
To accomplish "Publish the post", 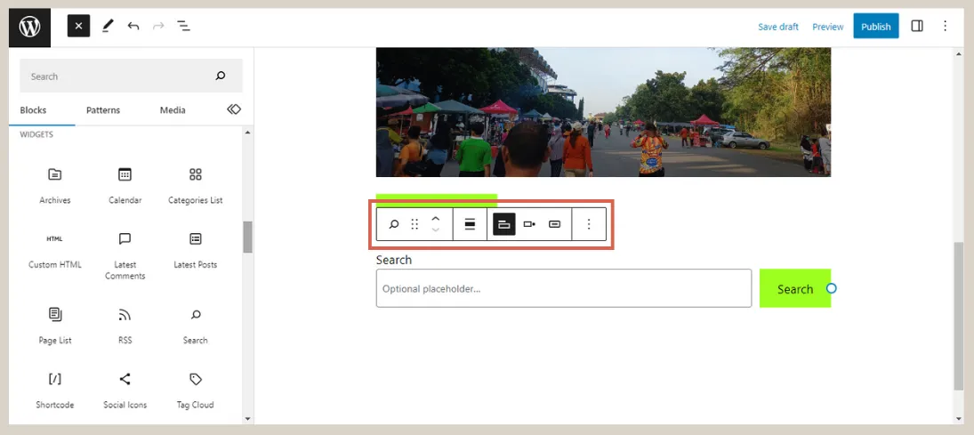I will (x=876, y=26).
